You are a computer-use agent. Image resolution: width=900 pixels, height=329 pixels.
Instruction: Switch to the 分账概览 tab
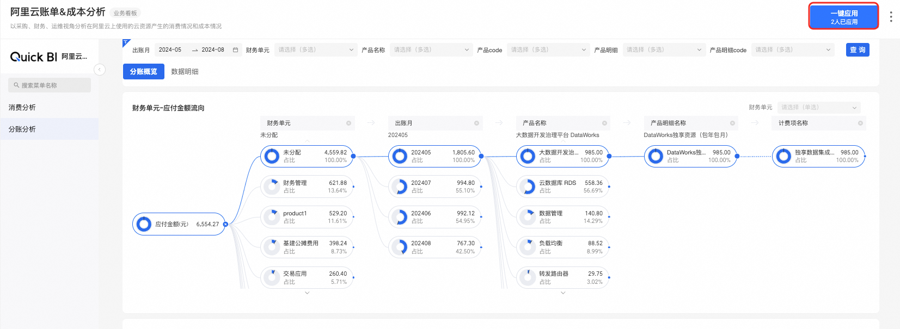(144, 71)
